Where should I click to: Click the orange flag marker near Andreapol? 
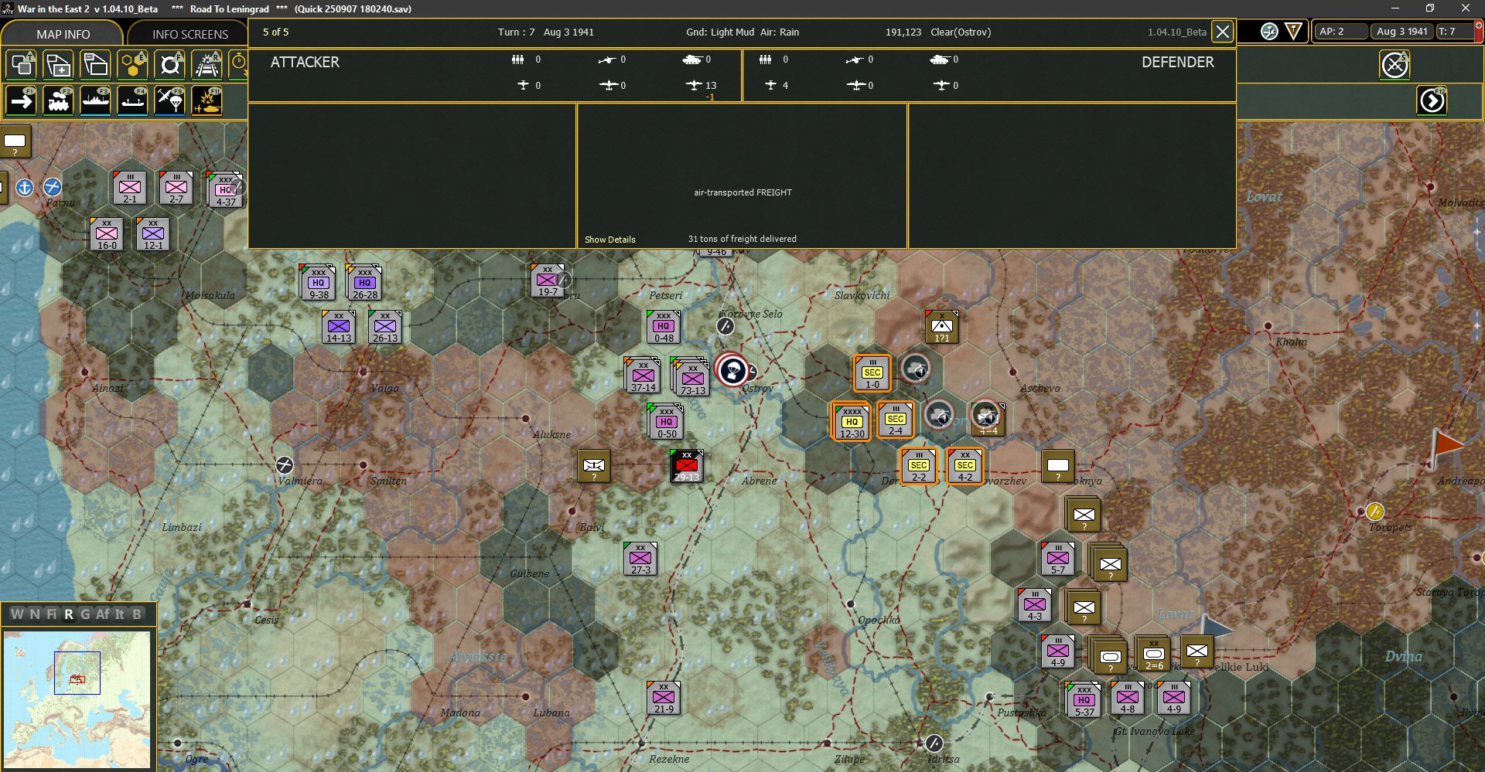coord(1446,447)
